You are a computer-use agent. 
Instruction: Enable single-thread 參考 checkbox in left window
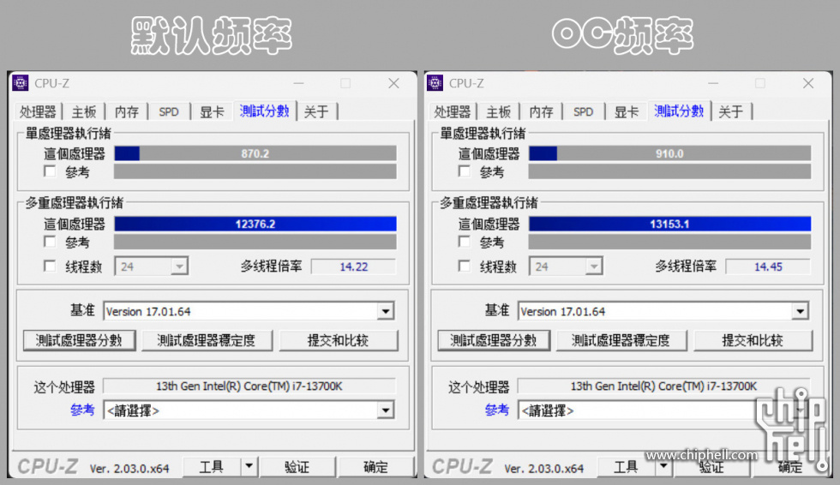pyautogui.click(x=50, y=171)
